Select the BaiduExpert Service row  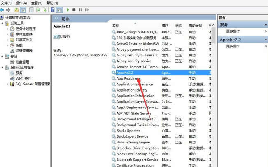click(x=161, y=136)
